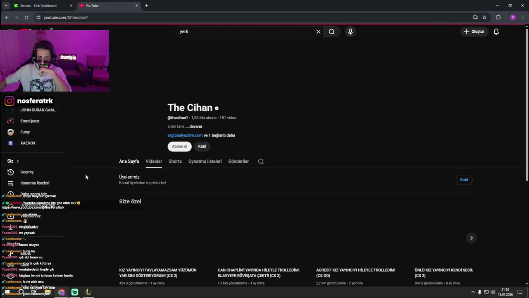
Task: Focus the YouTube search input field
Action: pos(246,31)
